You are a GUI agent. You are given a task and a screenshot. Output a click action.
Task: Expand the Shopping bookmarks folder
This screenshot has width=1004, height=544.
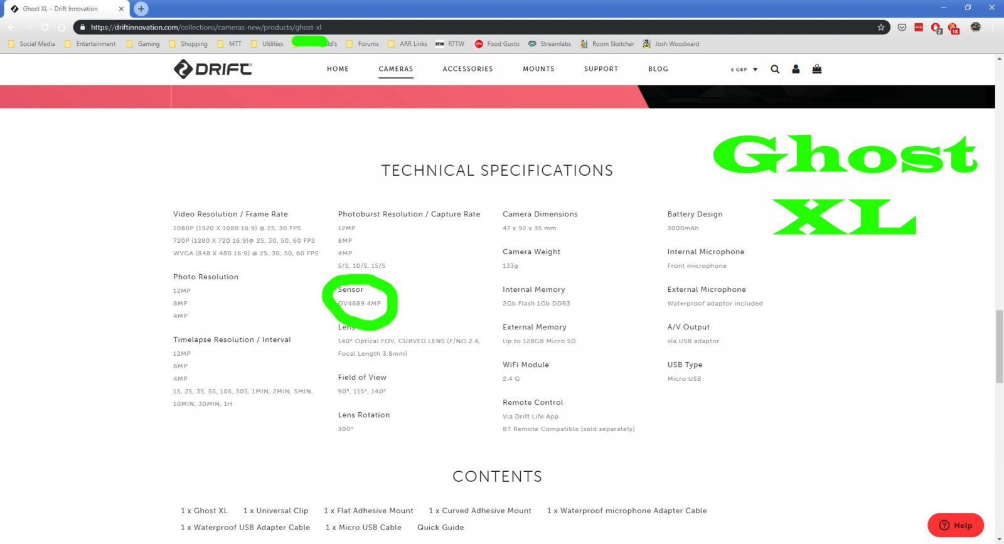click(188, 44)
